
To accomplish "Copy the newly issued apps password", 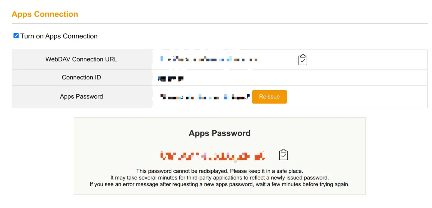I will 283,155.
